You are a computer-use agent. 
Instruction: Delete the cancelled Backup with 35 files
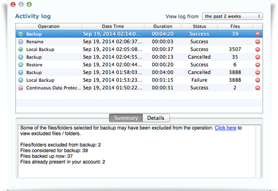(x=258, y=57)
